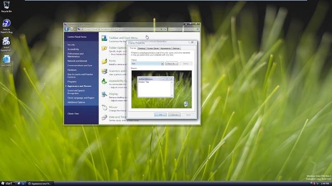Viewport: 332px width, 186px height.
Task: Switch to the Appearance tab
Action: (165, 48)
